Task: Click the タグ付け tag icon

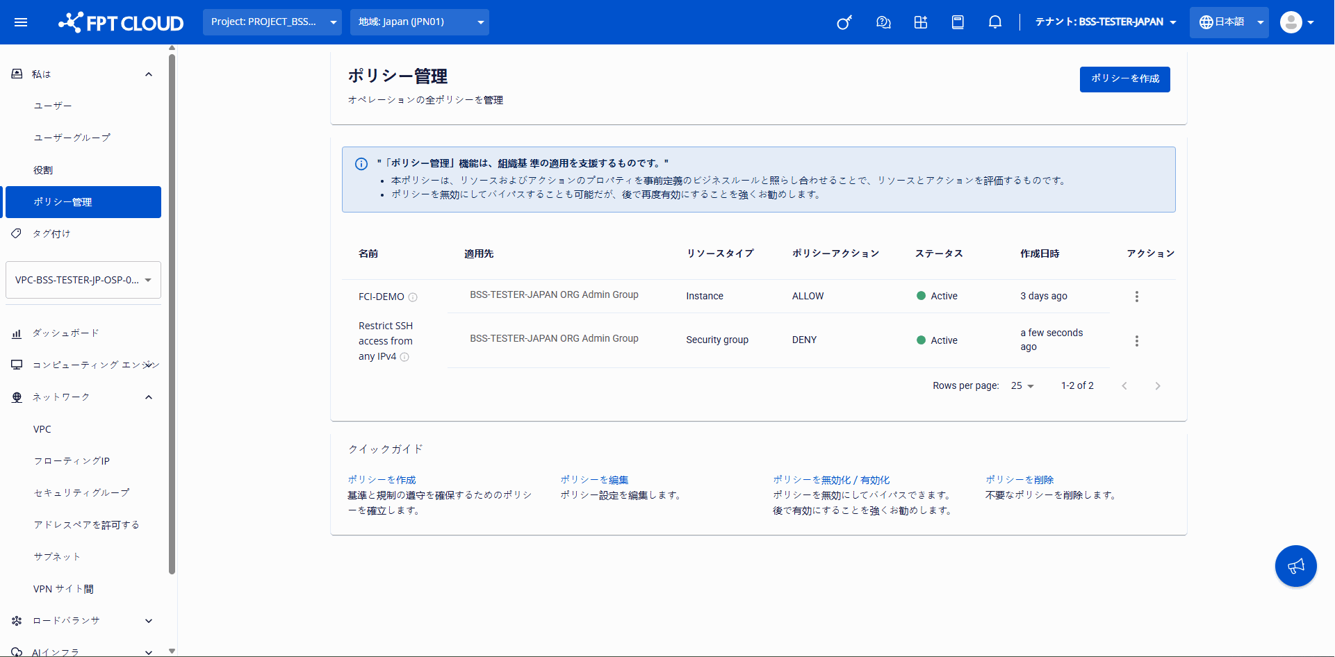Action: (17, 233)
